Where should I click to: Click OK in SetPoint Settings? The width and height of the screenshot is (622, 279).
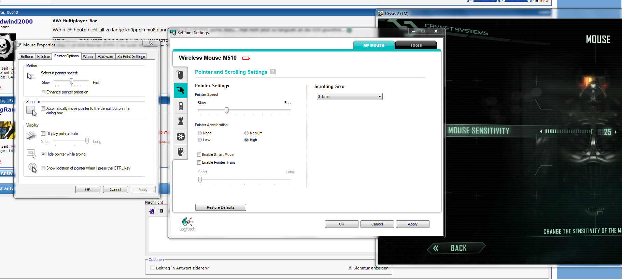[342, 224]
